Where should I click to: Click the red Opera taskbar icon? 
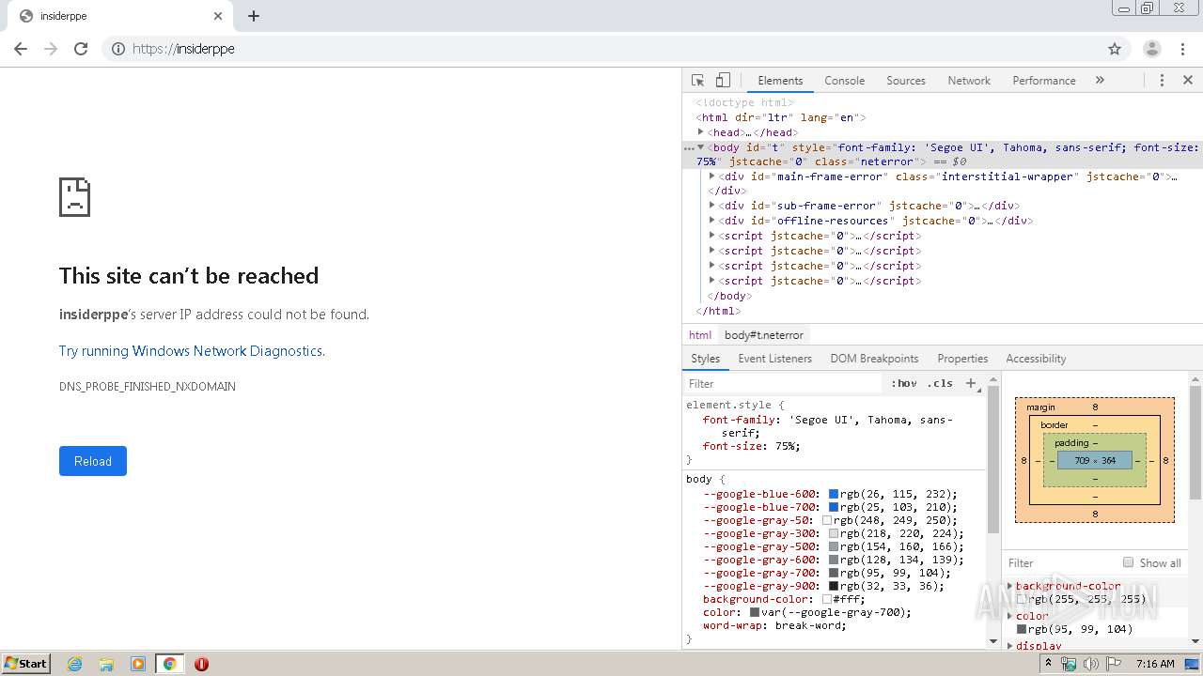point(201,664)
